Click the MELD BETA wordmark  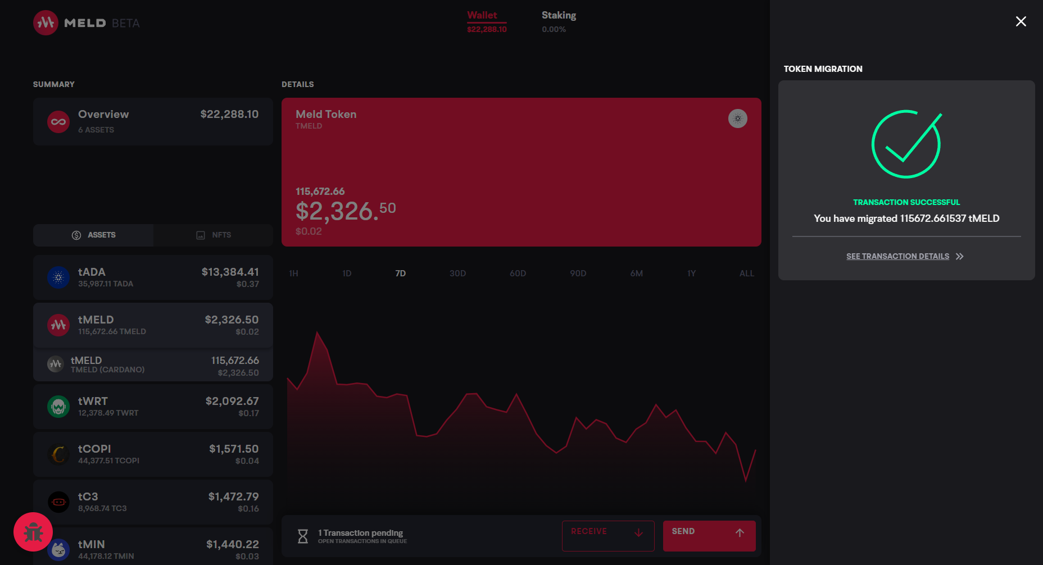(x=102, y=23)
